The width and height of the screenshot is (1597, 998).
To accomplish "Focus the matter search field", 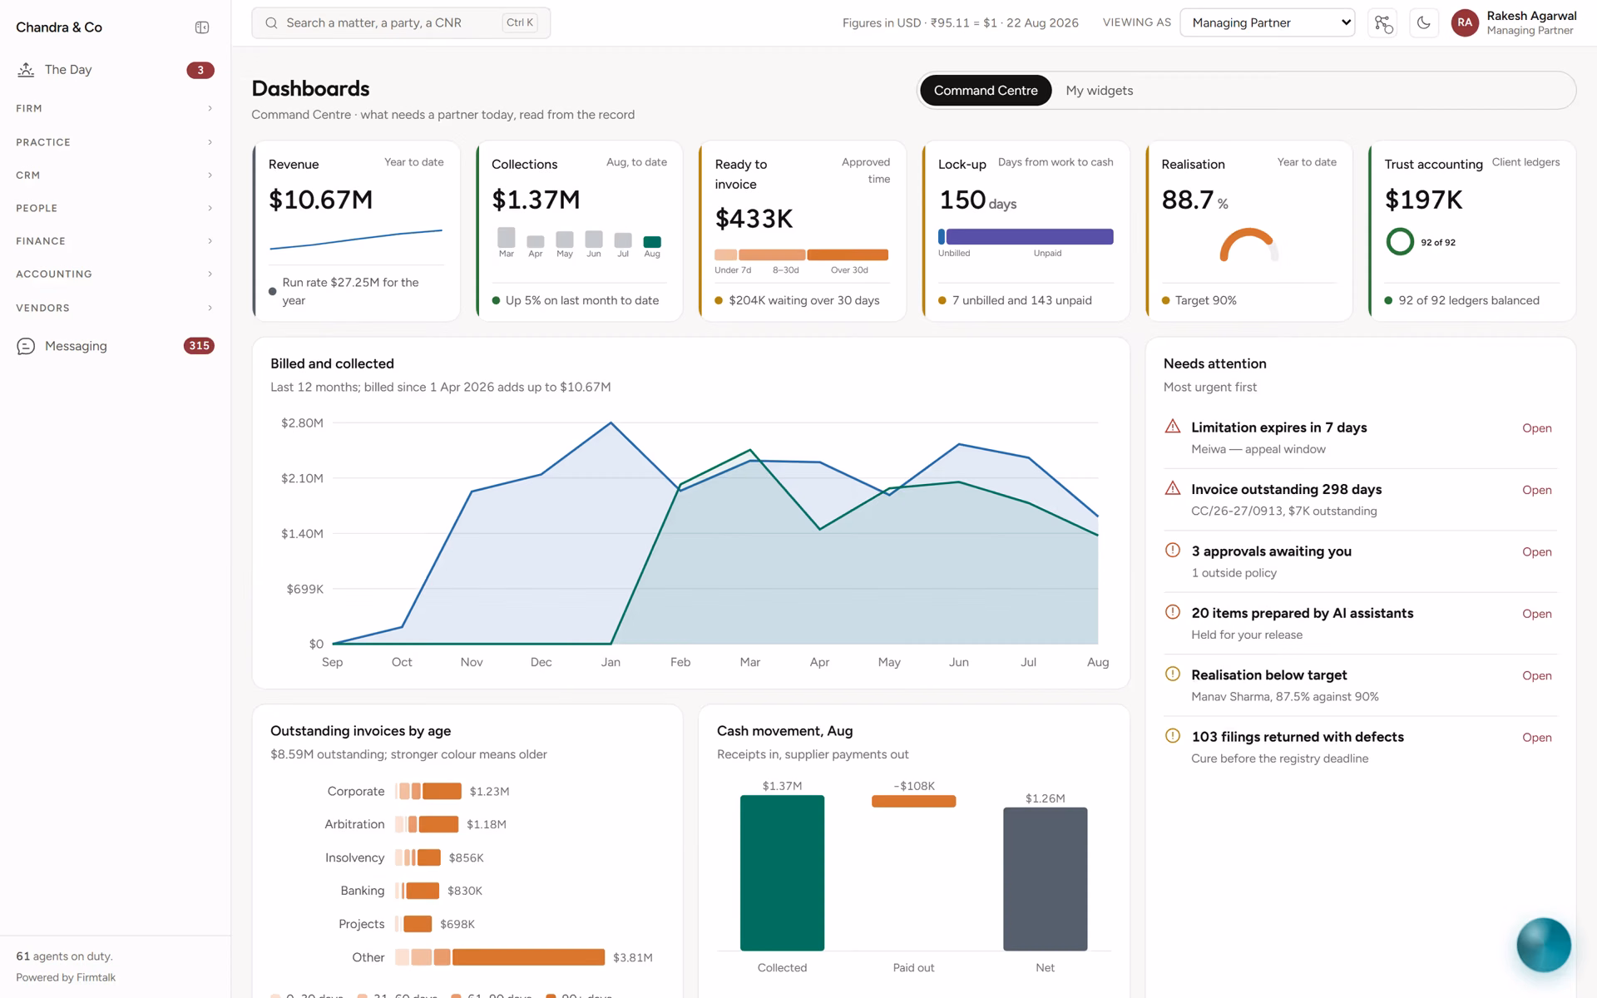I will pos(401,23).
